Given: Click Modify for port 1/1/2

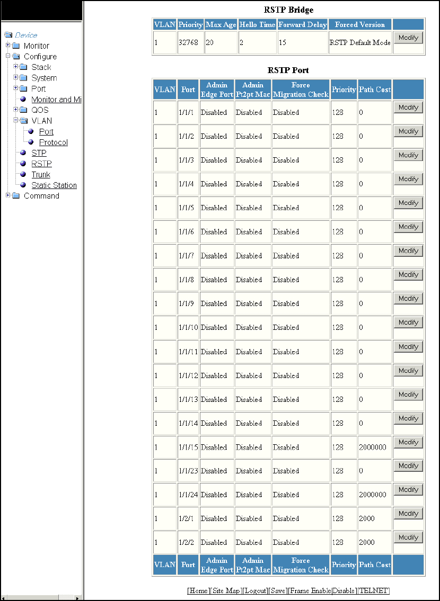Looking at the screenshot, I should (408, 131).
